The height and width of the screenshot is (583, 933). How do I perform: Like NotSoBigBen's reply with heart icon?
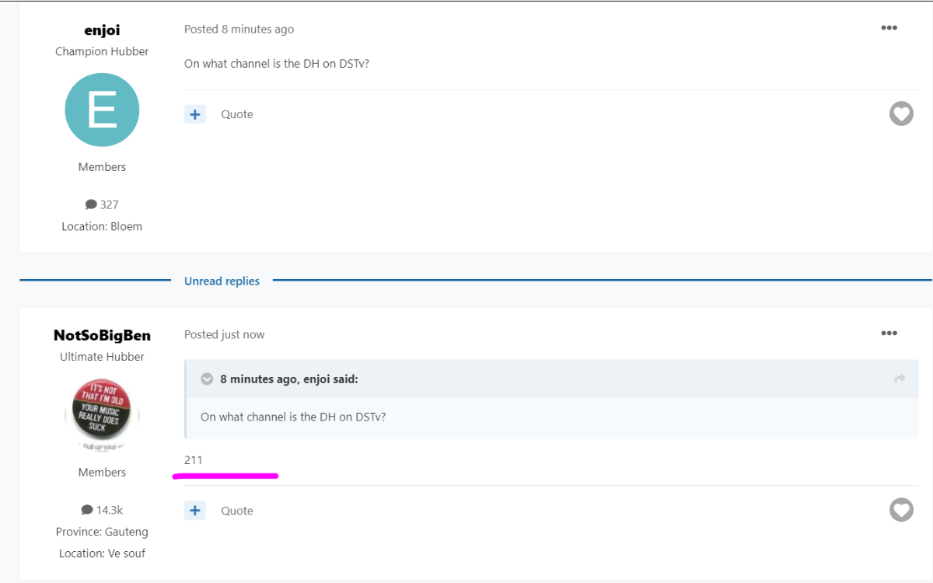tap(901, 510)
